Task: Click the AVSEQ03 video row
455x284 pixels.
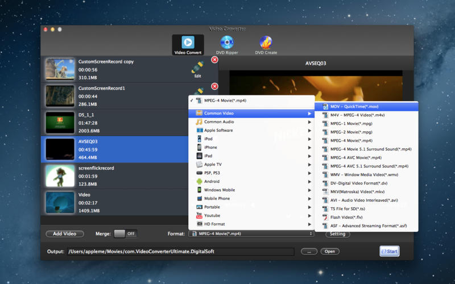Action: [x=115, y=149]
